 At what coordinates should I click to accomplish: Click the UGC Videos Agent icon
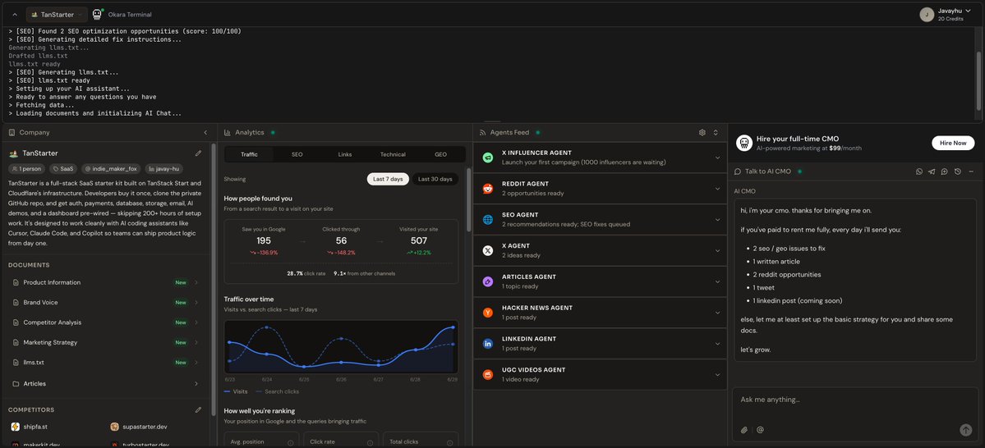pyautogui.click(x=488, y=375)
